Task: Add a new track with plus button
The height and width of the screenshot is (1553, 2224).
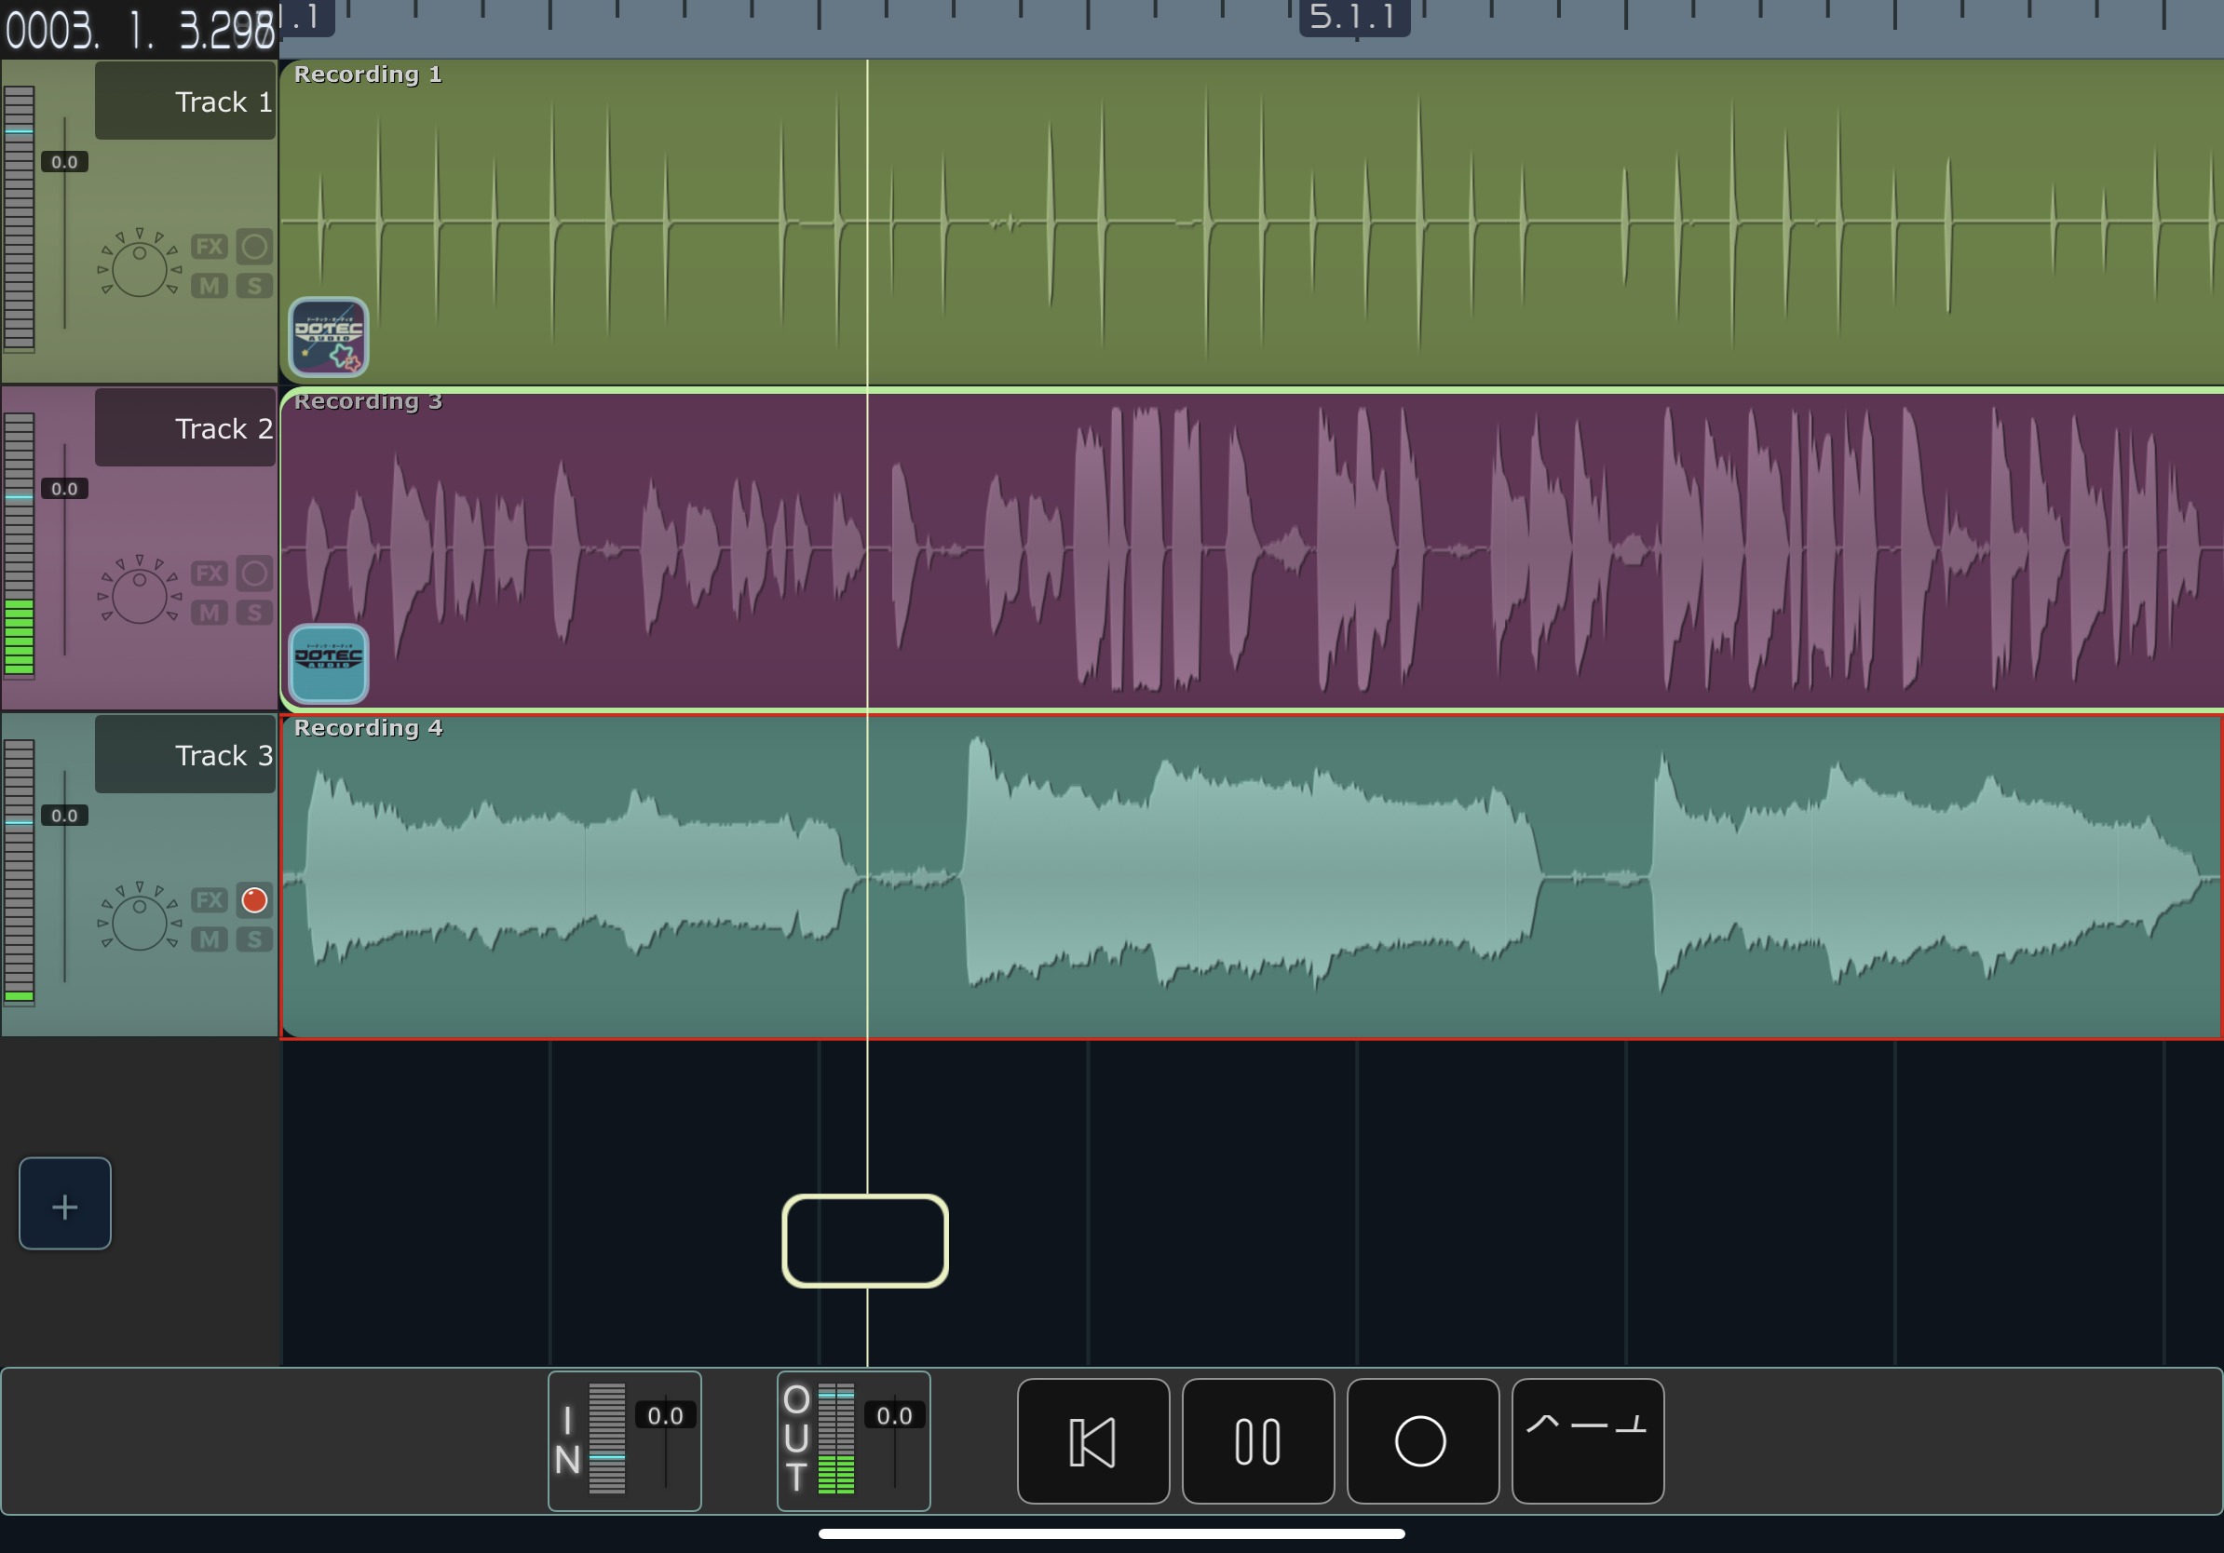Action: point(65,1204)
